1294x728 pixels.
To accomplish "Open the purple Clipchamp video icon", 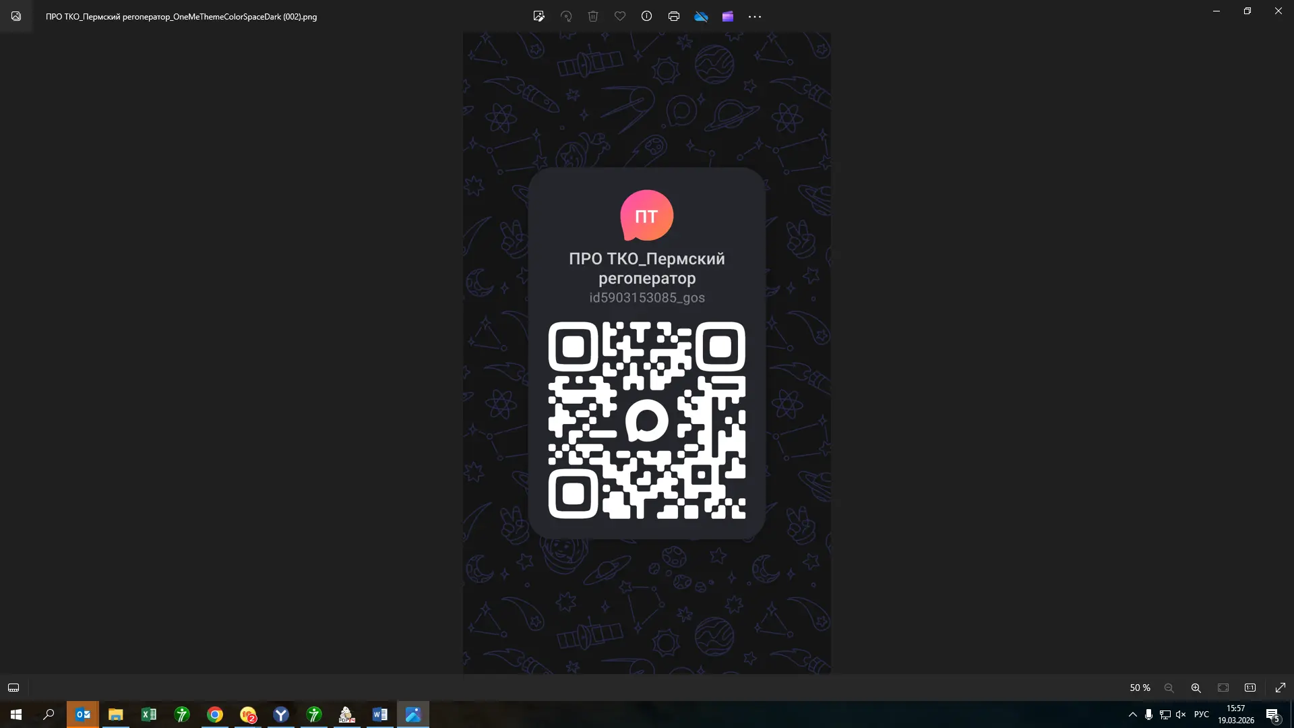I will click(x=728, y=16).
